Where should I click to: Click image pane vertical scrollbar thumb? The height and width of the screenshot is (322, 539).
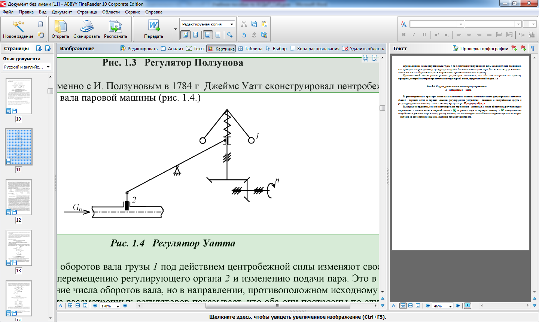point(382,108)
